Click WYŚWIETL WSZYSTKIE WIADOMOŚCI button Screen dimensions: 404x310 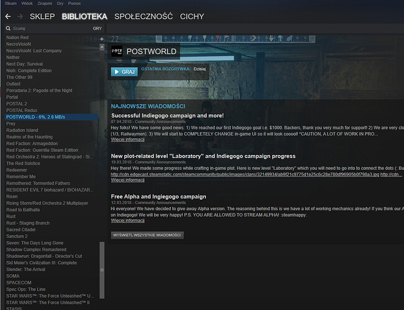[147, 235]
